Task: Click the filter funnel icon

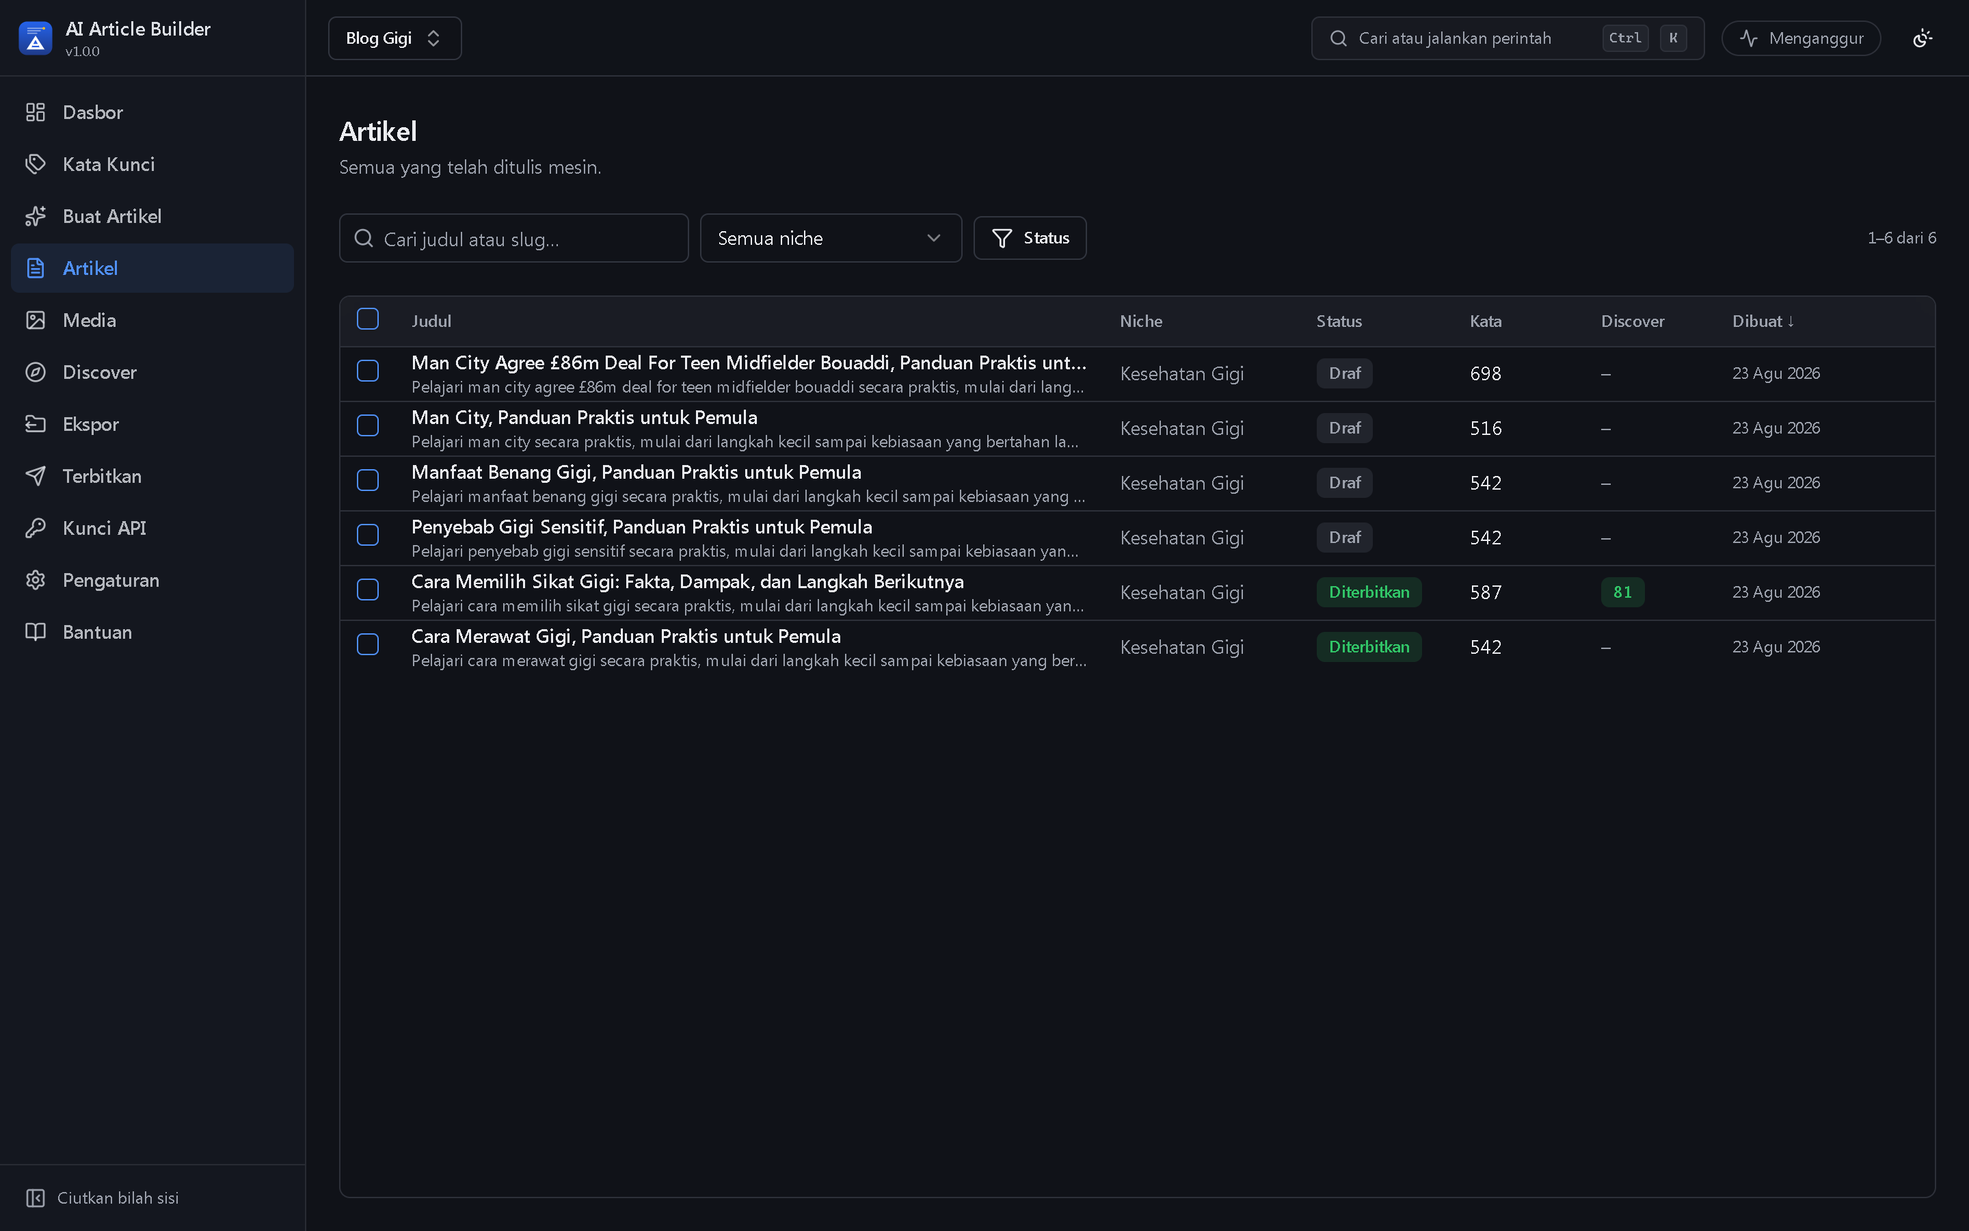Action: click(1002, 238)
